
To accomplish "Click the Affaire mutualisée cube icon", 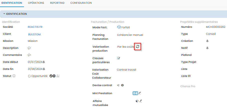I will [137, 101].
